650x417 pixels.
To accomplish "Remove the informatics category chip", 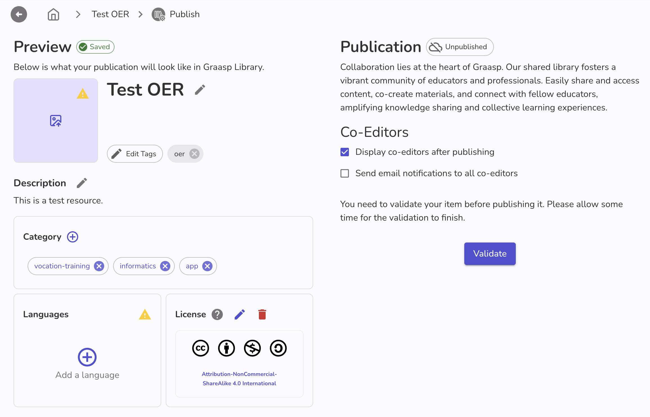I will point(165,266).
